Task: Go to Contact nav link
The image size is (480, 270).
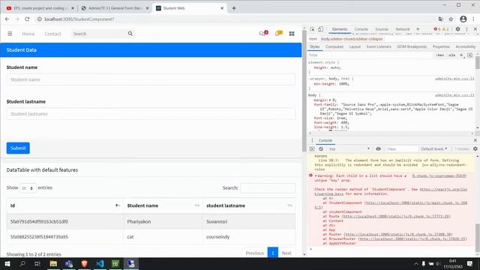Action: pyautogui.click(x=52, y=34)
